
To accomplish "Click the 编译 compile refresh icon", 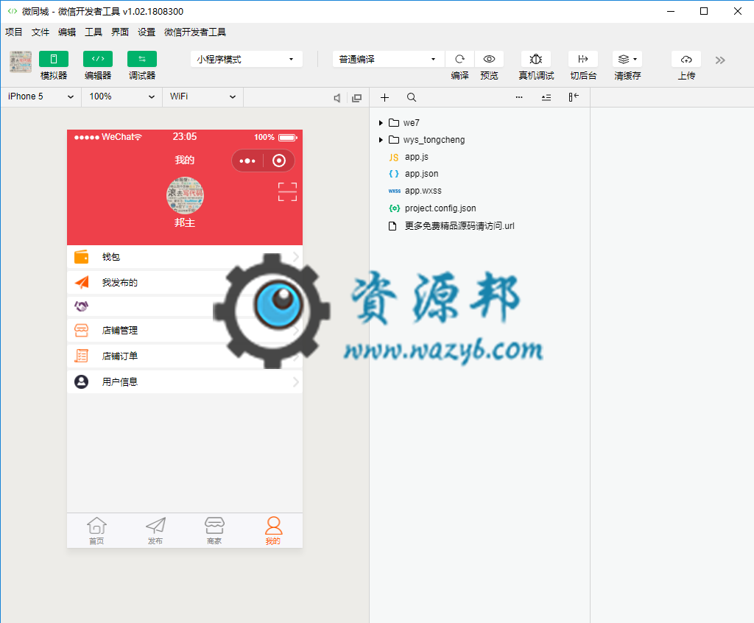I will click(459, 59).
